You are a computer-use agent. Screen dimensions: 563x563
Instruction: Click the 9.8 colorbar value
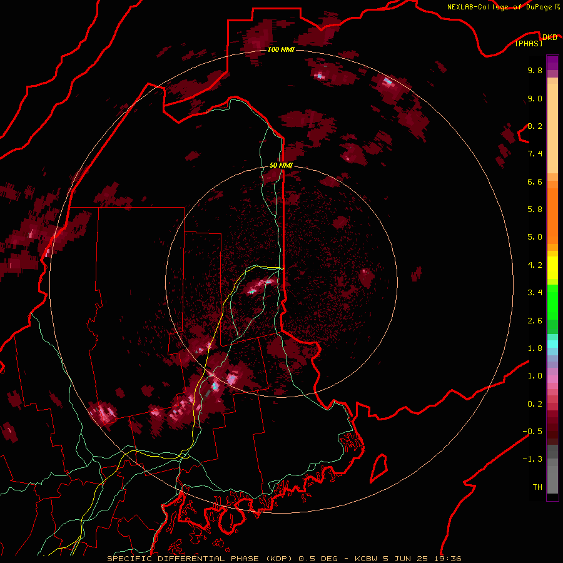pyautogui.click(x=535, y=70)
